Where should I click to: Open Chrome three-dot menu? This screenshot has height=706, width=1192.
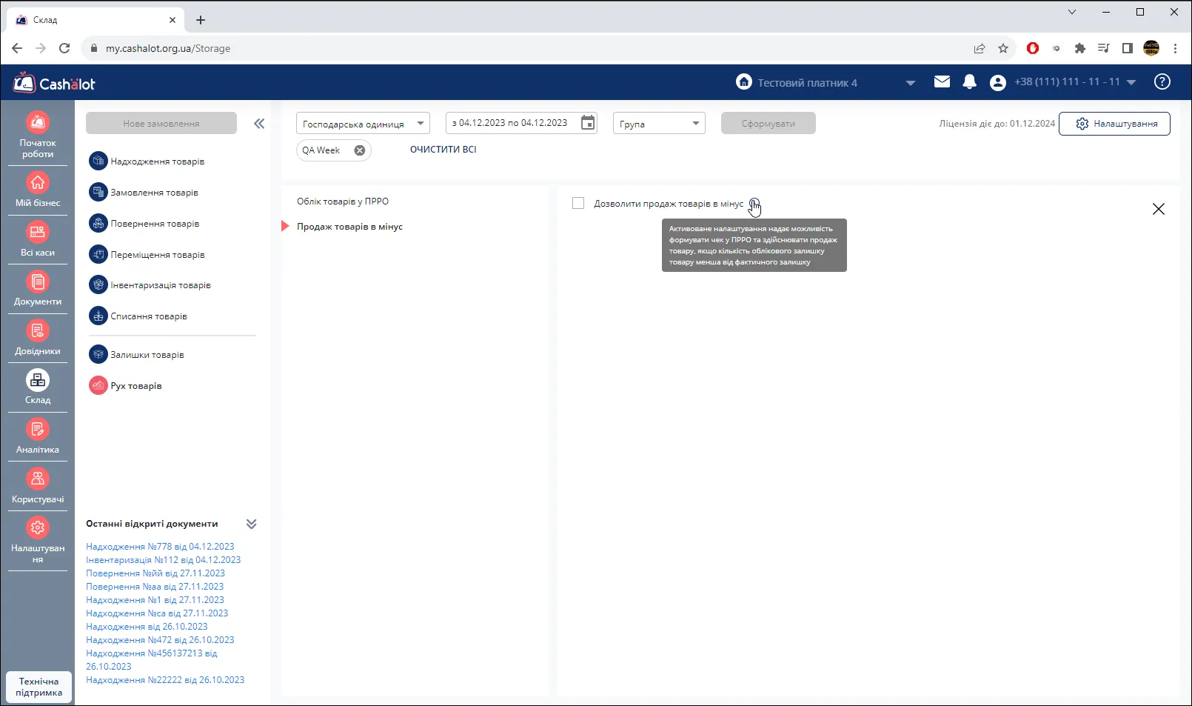click(1175, 48)
